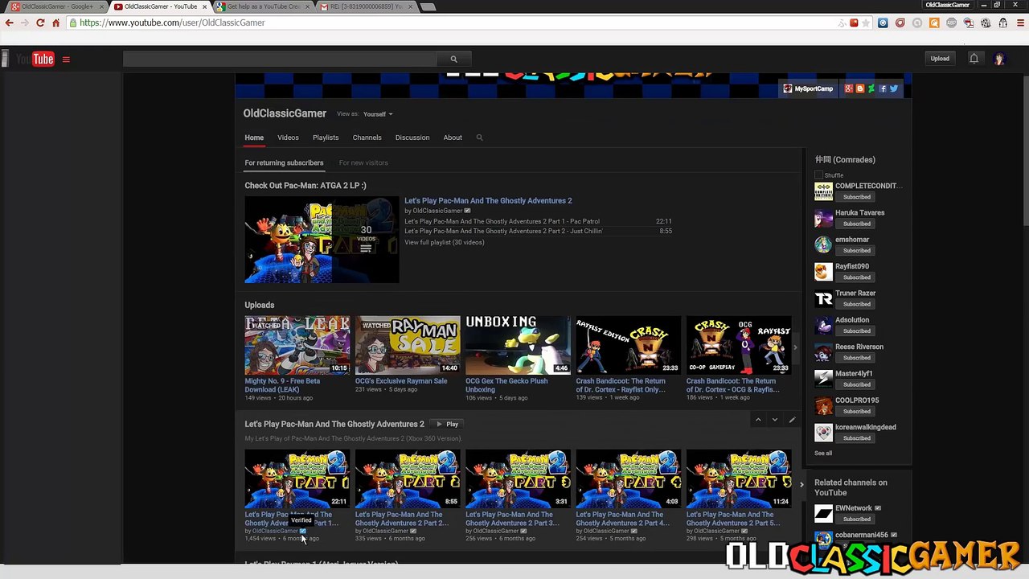Toggle Subscribed button for Truner Razer
This screenshot has width=1029, height=579.
click(856, 304)
